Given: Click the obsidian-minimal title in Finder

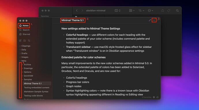Looking at the screenshot, I should coord(96,11).
